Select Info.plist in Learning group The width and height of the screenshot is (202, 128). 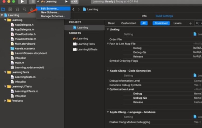[x=20, y=58]
